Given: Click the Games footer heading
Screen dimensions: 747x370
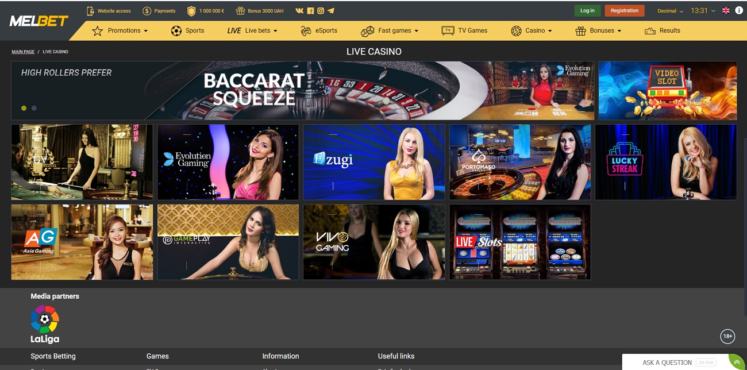Looking at the screenshot, I should tap(157, 356).
